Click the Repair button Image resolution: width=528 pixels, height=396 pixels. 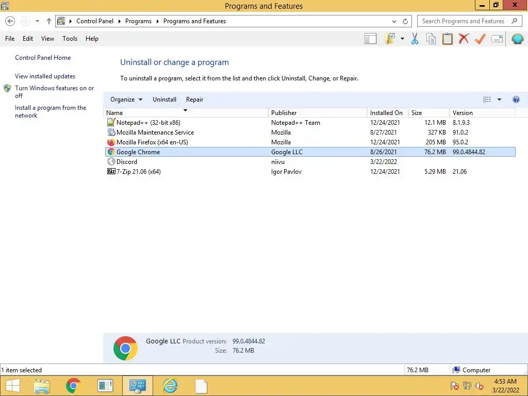click(194, 100)
